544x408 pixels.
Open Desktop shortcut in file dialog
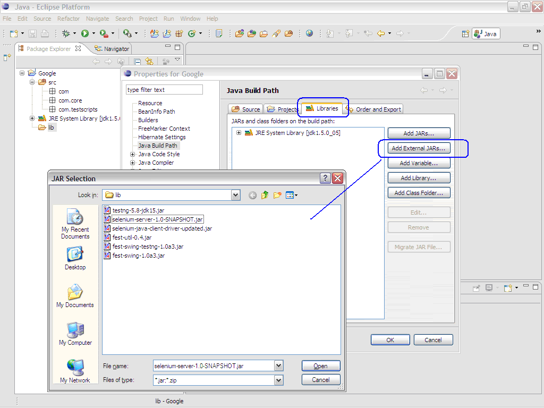pos(75,259)
